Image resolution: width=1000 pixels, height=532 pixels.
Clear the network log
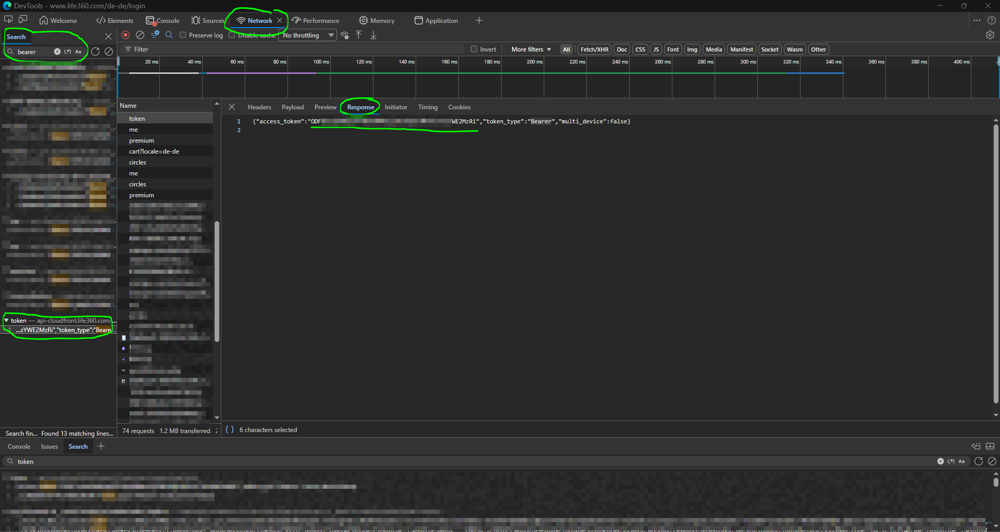tap(140, 35)
